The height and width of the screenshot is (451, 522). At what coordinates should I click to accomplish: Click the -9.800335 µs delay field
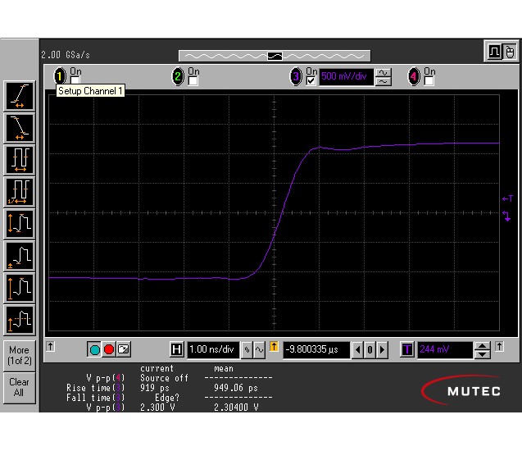[316, 350]
